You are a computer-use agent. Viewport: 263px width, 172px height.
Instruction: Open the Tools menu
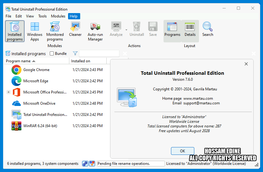pyautogui.click(x=43, y=16)
